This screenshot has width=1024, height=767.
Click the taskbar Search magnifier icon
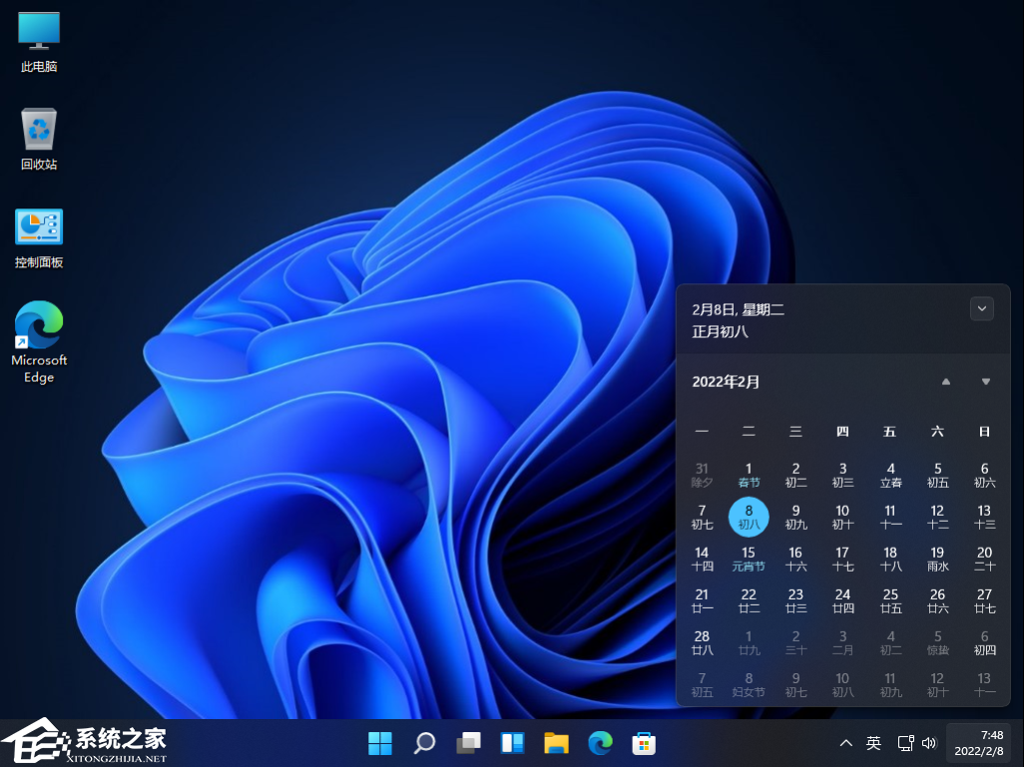point(424,743)
